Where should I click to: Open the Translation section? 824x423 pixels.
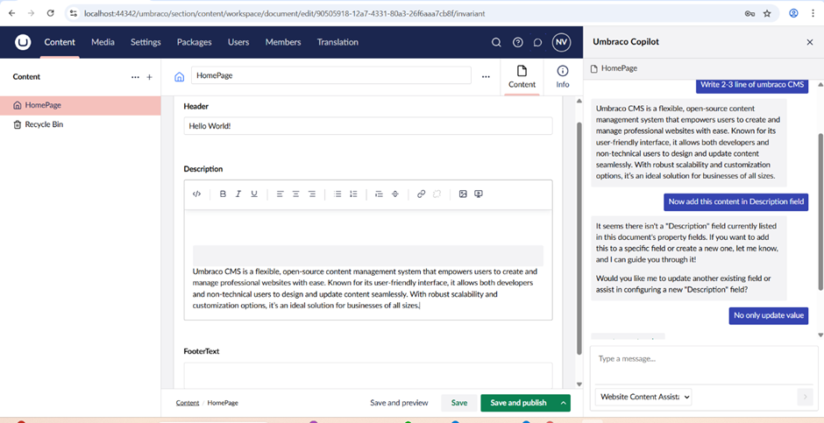pos(337,43)
